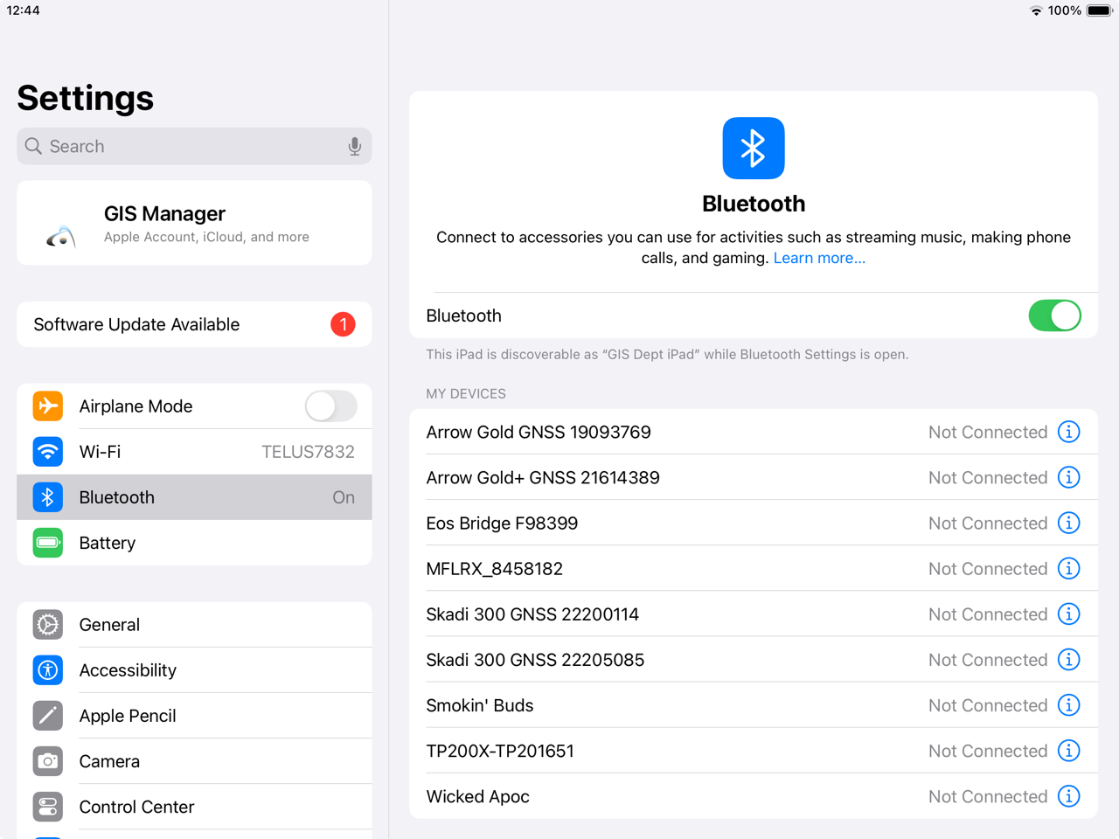Connect to Skadi 300 GNSS 22205085
Viewport: 1119px width, 839px height.
754,659
